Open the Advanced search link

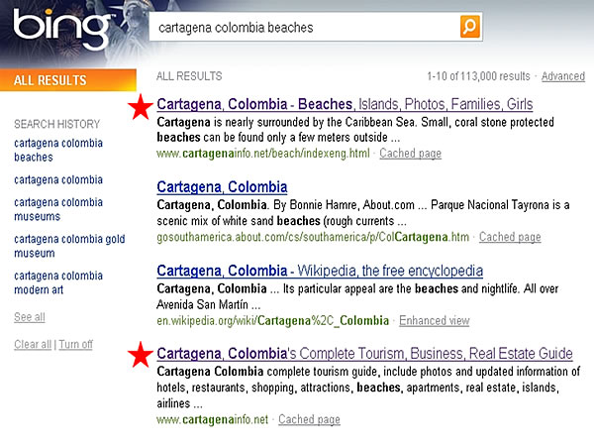coord(562,76)
